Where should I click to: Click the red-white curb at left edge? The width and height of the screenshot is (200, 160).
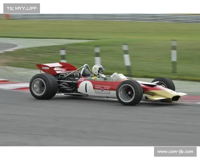[x=13, y=86]
